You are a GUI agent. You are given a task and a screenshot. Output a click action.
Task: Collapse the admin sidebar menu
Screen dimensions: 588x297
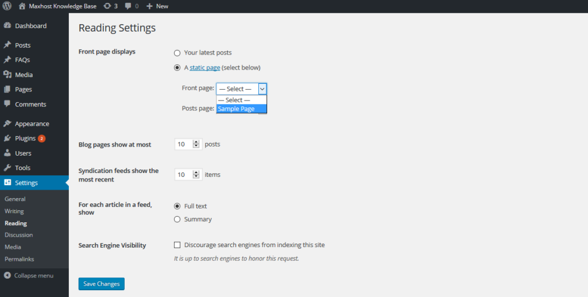(x=29, y=276)
